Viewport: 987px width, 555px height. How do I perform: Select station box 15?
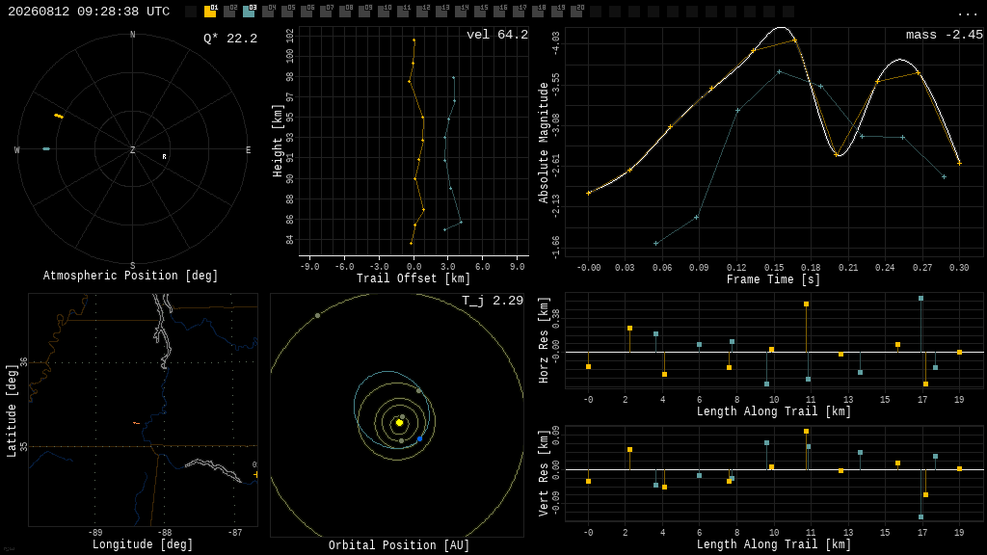(480, 12)
